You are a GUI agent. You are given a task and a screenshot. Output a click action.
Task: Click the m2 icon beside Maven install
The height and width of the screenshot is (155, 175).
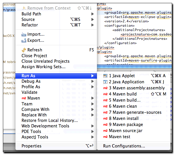[x=105, y=118]
